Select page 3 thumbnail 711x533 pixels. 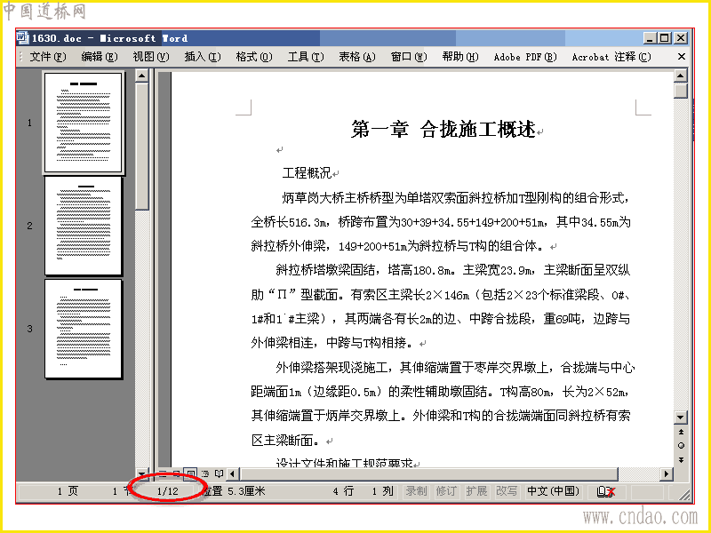pos(84,329)
